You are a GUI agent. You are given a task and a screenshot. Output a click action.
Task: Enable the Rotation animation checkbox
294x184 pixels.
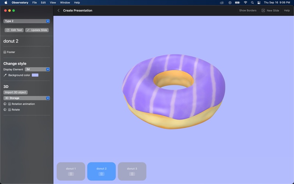pyautogui.click(x=10, y=104)
